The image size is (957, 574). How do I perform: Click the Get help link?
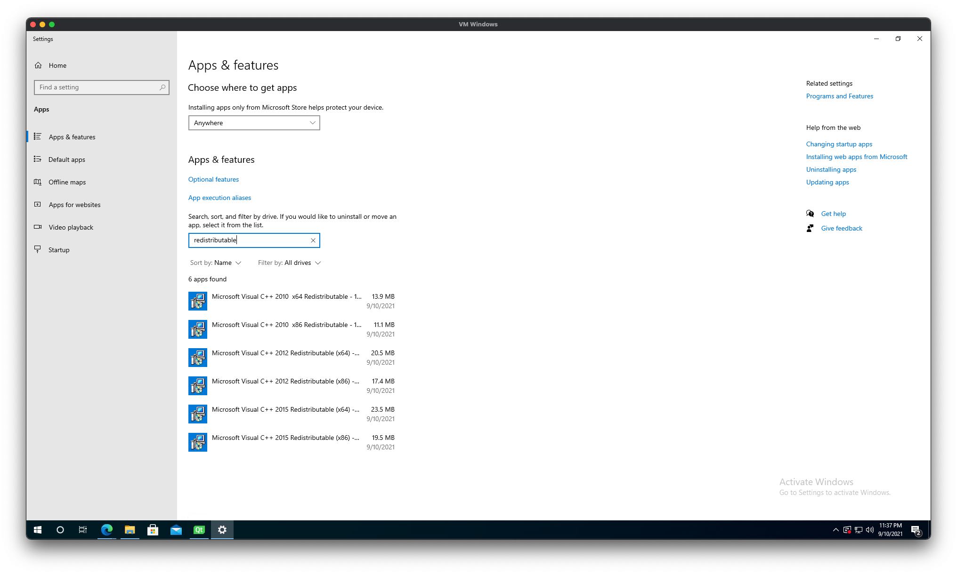point(833,214)
